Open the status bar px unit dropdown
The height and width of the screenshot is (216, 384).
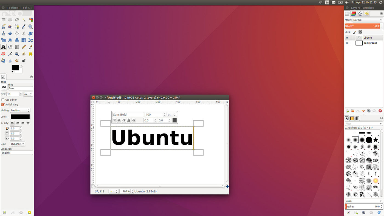pyautogui.click(x=114, y=191)
